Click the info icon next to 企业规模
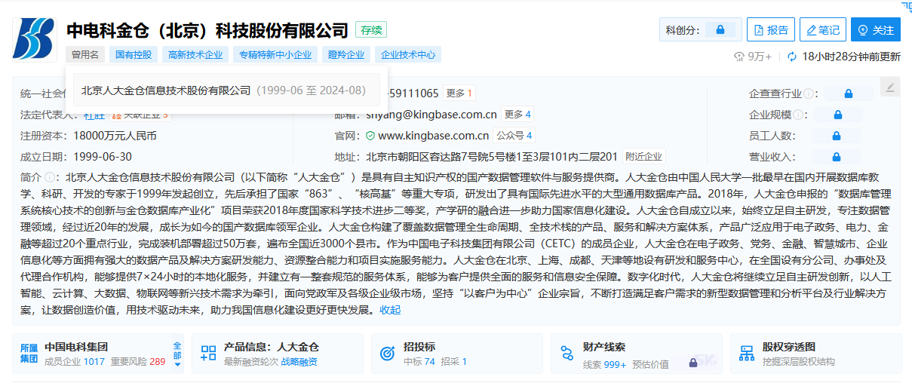The image size is (912, 383). (x=798, y=115)
